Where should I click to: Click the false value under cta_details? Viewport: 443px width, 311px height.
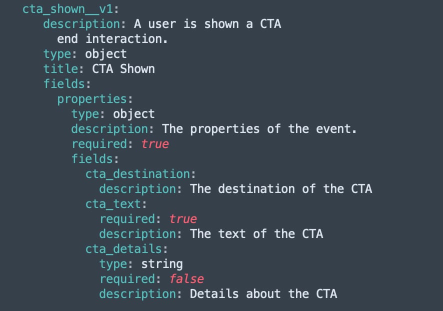tap(186, 279)
